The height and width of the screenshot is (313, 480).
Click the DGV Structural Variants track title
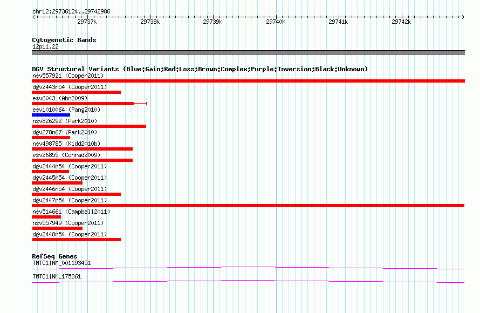tap(200, 69)
